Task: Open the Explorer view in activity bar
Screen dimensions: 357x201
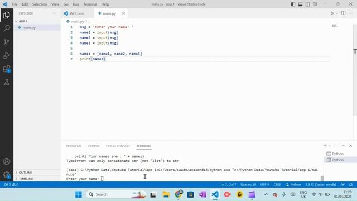Action: 7,15
